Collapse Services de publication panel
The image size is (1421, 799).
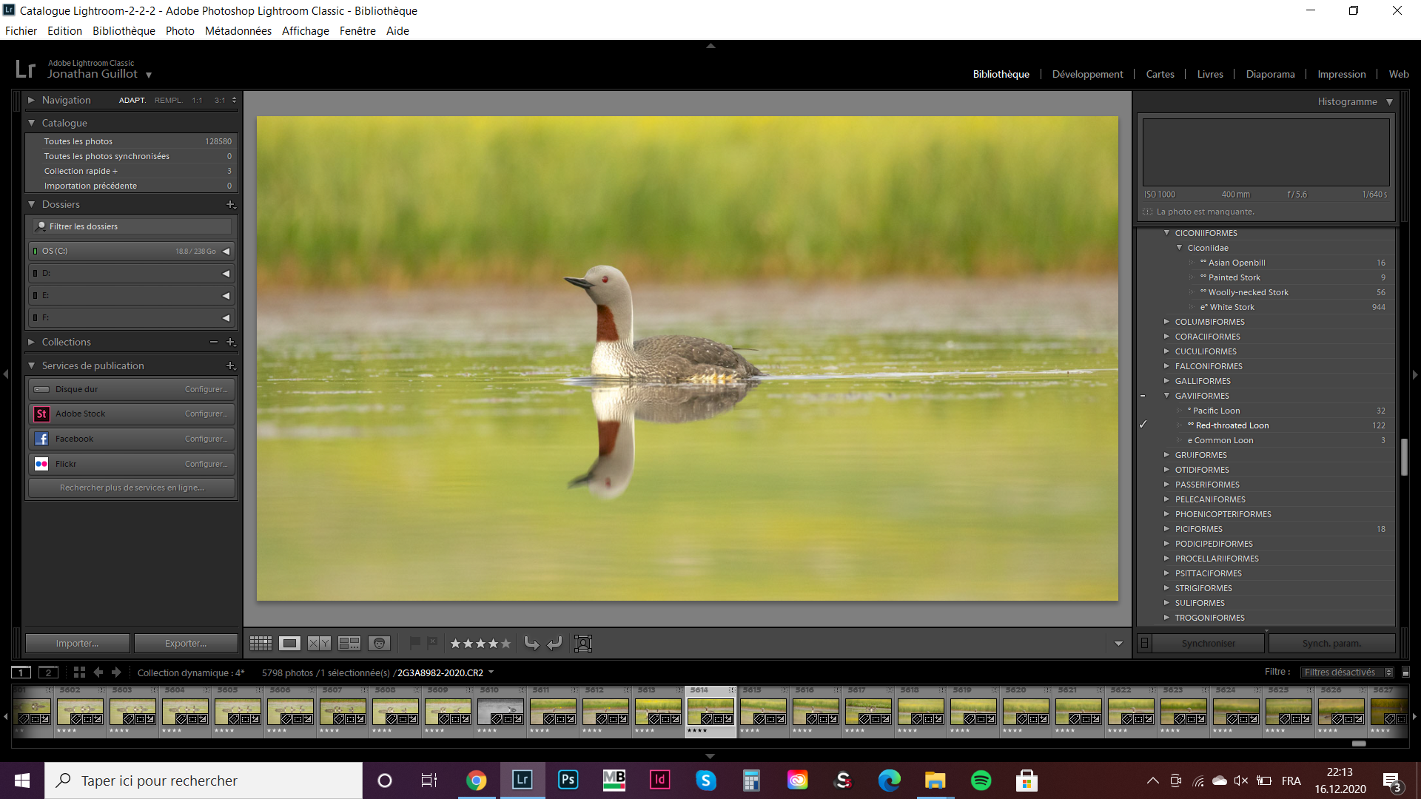(31, 365)
